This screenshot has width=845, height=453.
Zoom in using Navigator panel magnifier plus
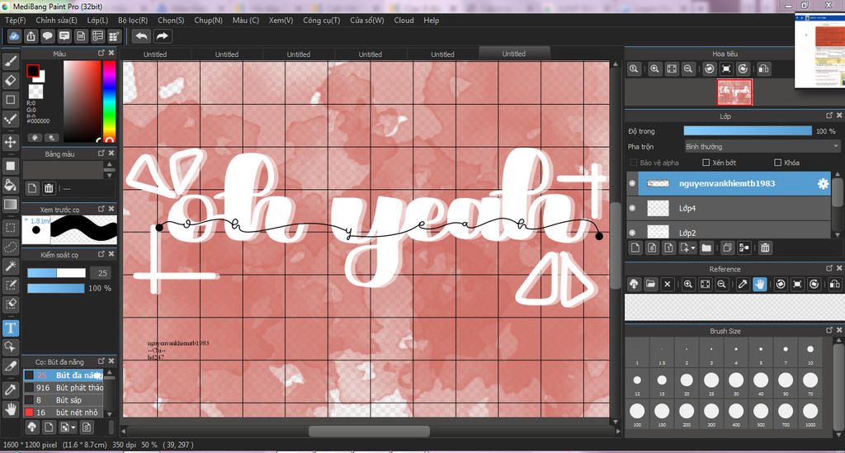(x=654, y=69)
